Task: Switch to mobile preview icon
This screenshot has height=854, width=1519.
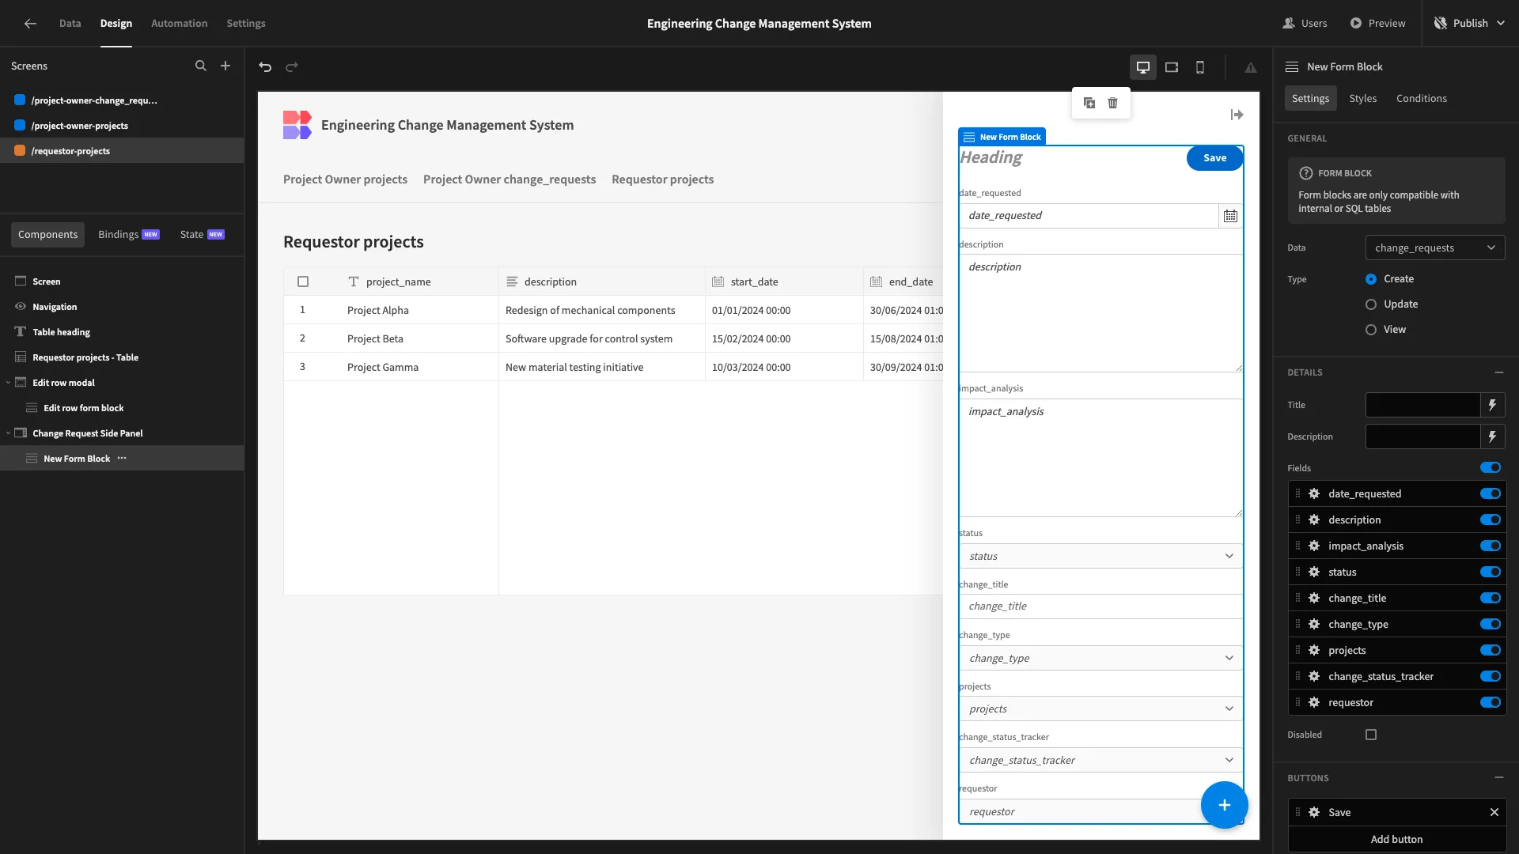Action: [x=1200, y=67]
